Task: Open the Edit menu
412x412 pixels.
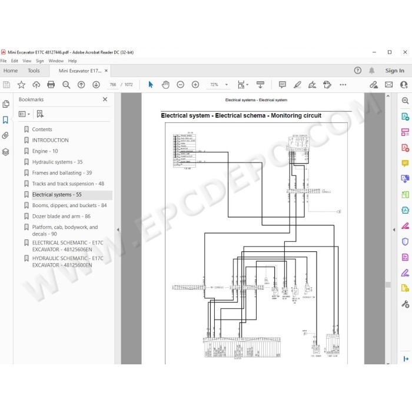Action: (x=15, y=61)
